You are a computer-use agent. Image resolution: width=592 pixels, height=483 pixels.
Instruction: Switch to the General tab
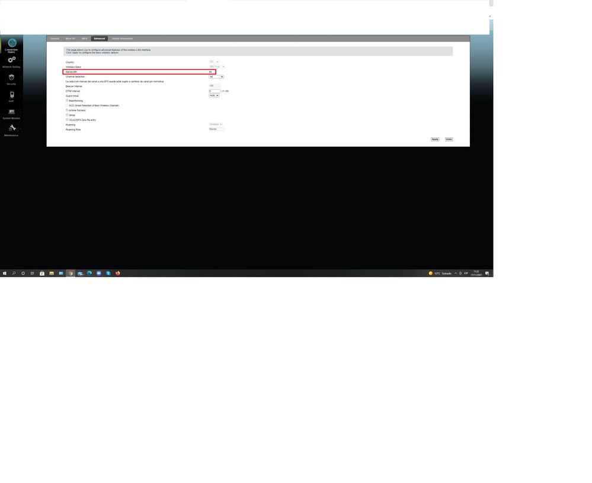[55, 38]
